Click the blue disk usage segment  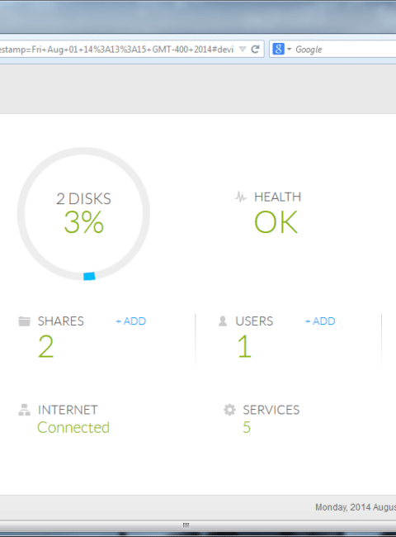89,276
